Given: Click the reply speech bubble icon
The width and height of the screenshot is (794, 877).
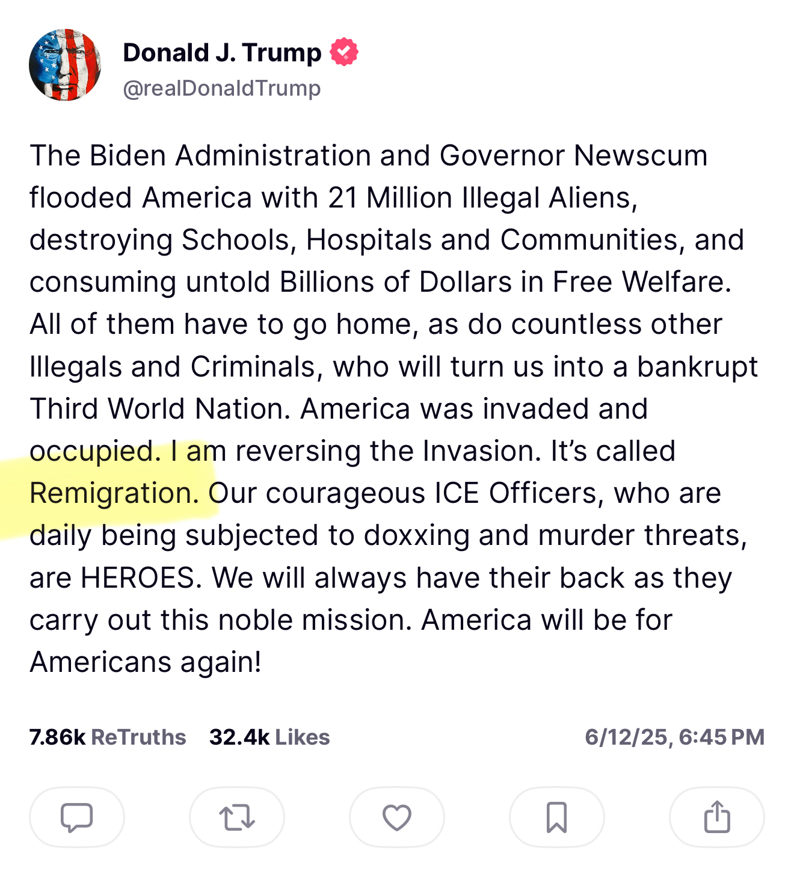Looking at the screenshot, I should click(77, 817).
